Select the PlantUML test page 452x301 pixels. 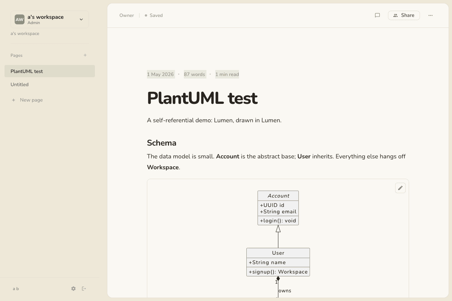[x=50, y=71]
